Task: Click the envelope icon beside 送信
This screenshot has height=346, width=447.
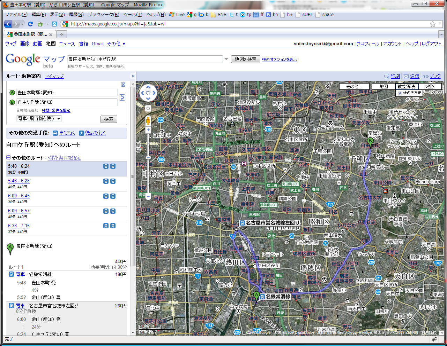Action: point(406,76)
